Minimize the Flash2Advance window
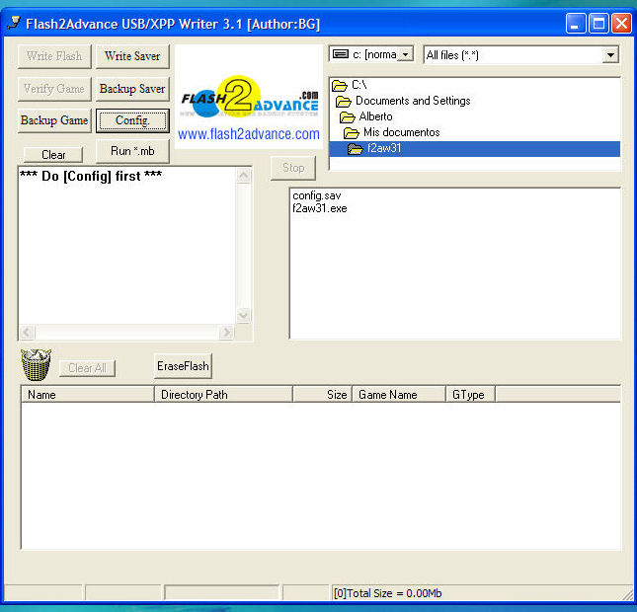The width and height of the screenshot is (637, 612). (x=575, y=23)
